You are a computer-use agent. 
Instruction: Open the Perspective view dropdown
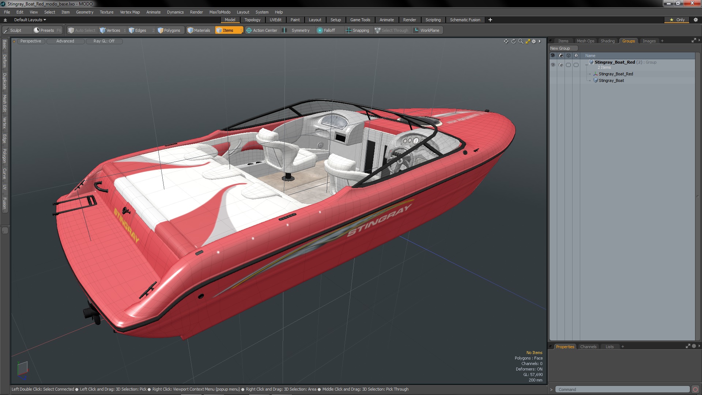coord(31,41)
